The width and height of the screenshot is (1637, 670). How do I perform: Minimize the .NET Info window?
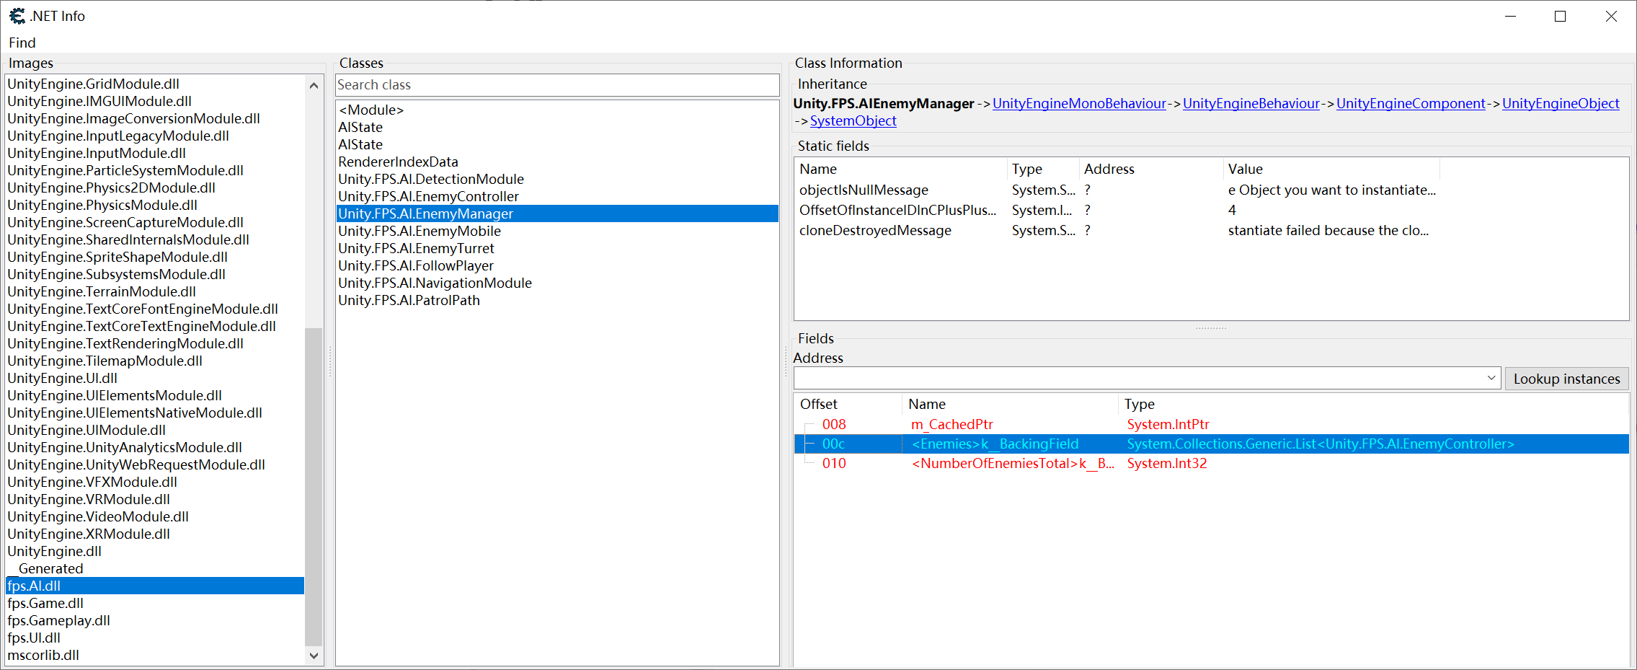coord(1510,17)
